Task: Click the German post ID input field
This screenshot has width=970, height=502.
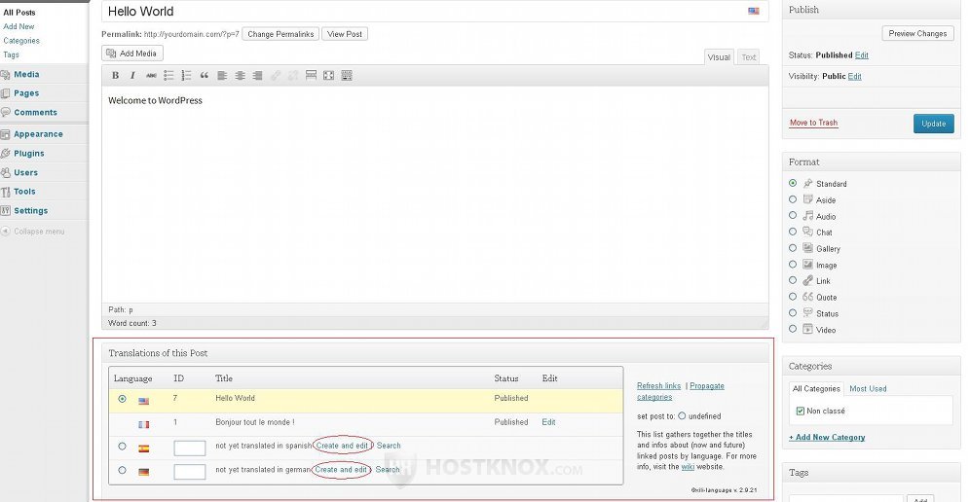Action: click(189, 472)
